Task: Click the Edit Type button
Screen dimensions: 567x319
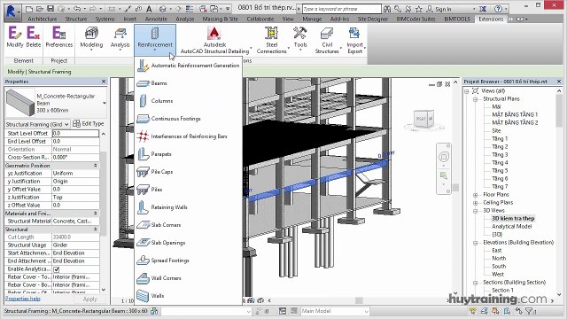Action: (x=89, y=124)
